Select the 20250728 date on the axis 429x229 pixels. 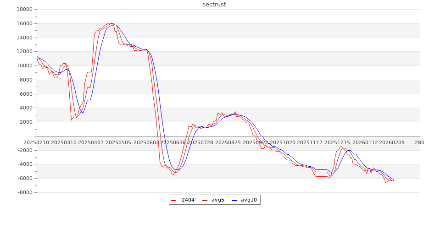coord(201,142)
